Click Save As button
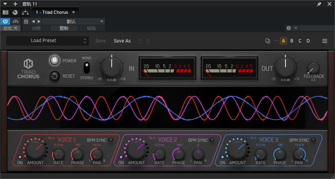Image resolution: width=335 pixels, height=179 pixels. (x=122, y=41)
